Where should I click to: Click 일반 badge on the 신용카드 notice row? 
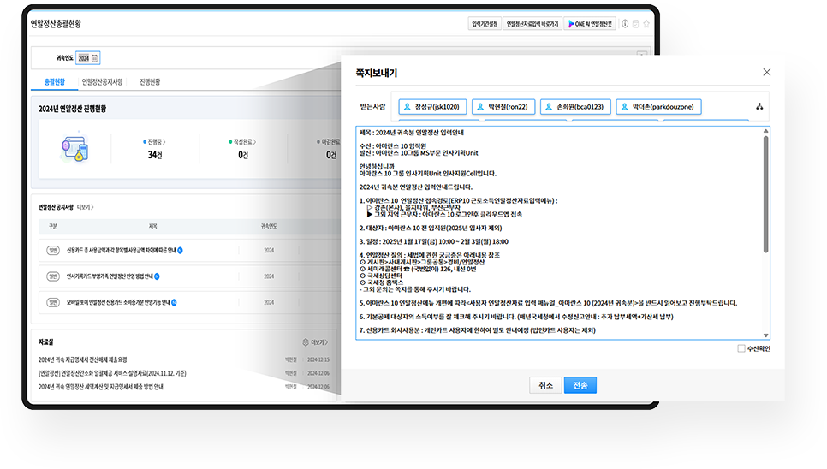pyautogui.click(x=53, y=250)
